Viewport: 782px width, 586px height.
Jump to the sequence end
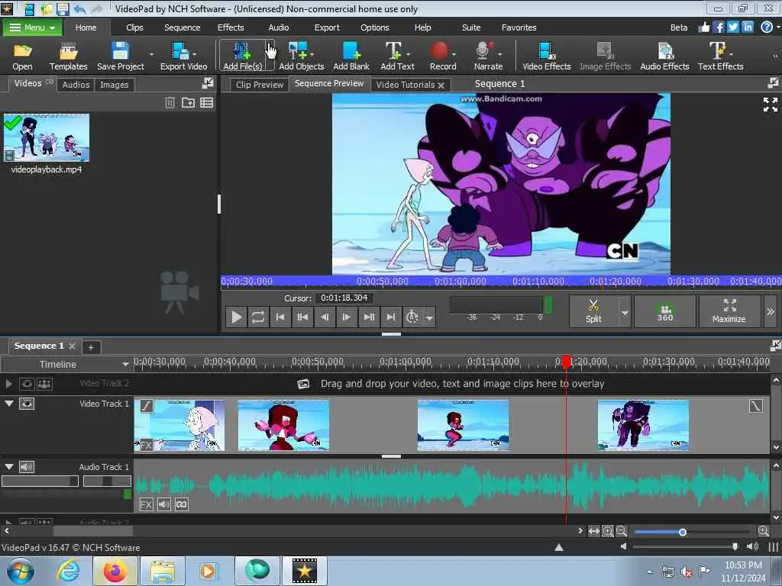click(x=391, y=317)
